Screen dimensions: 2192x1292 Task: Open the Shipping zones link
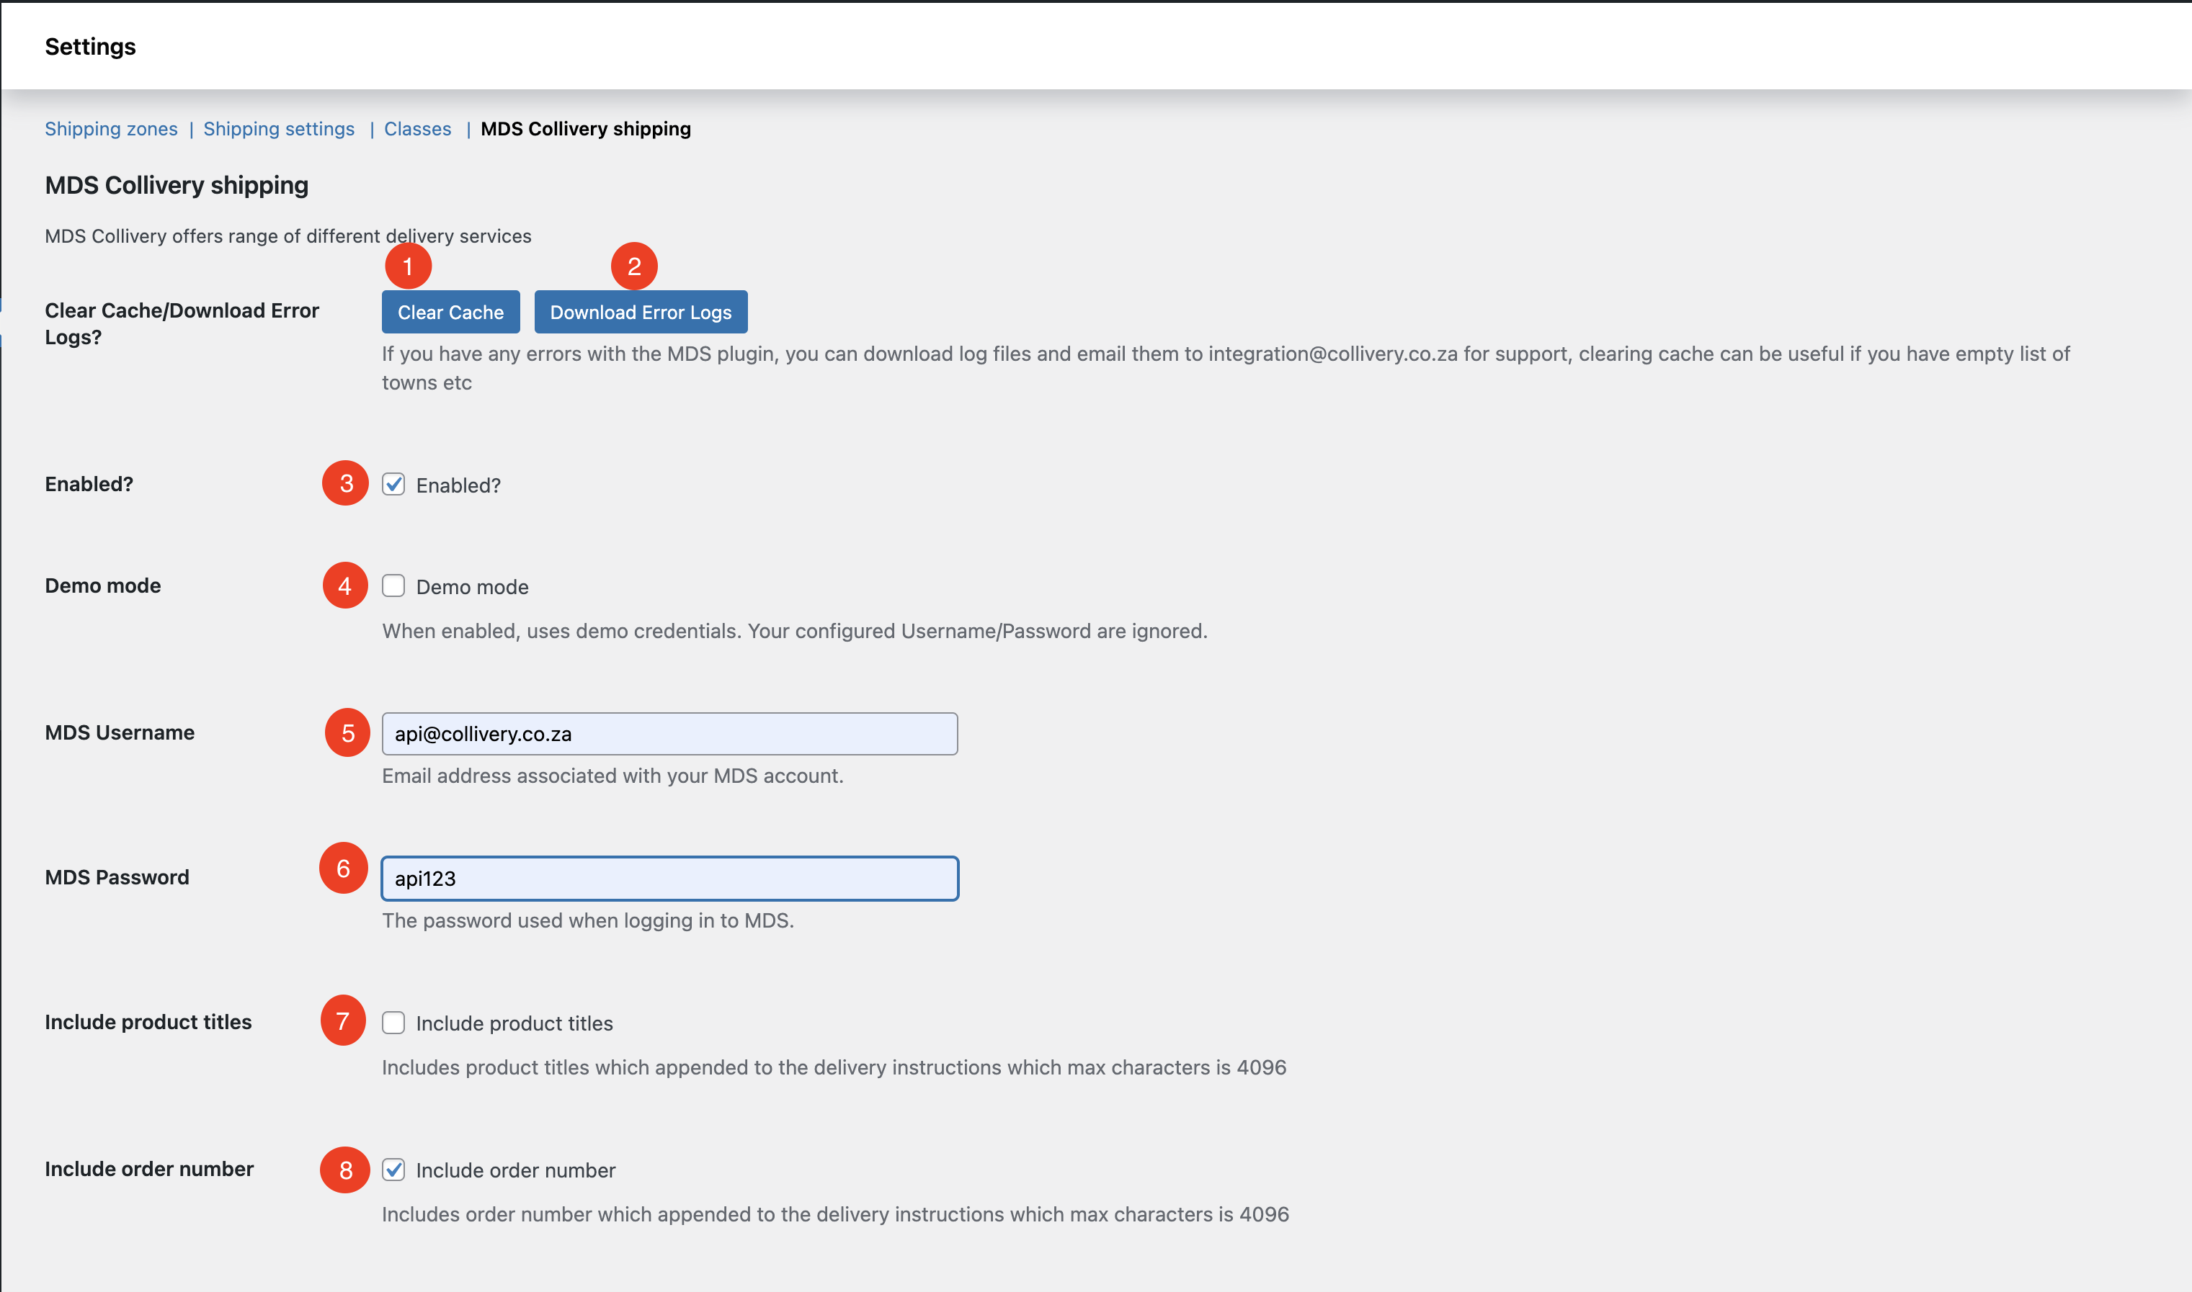tap(110, 128)
